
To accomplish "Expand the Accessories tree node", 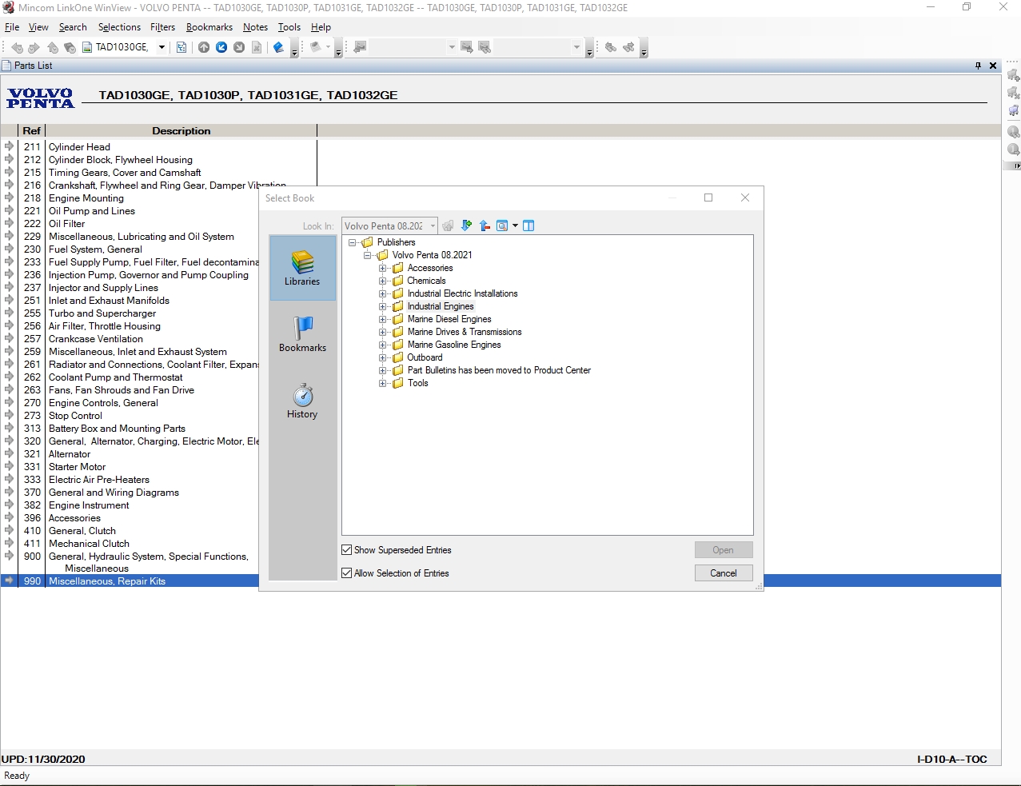I will (383, 268).
